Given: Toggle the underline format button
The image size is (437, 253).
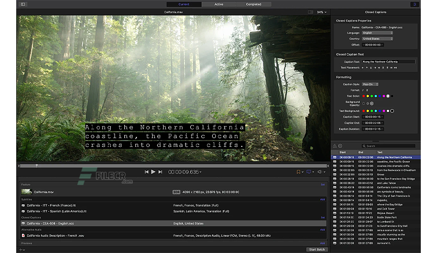Looking at the screenshot, I should click(367, 90).
